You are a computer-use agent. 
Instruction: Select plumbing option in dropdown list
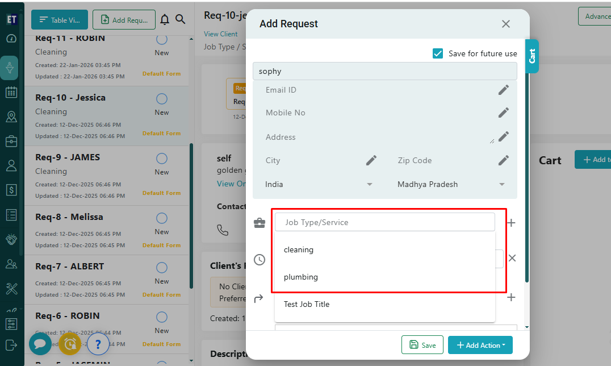click(x=301, y=277)
